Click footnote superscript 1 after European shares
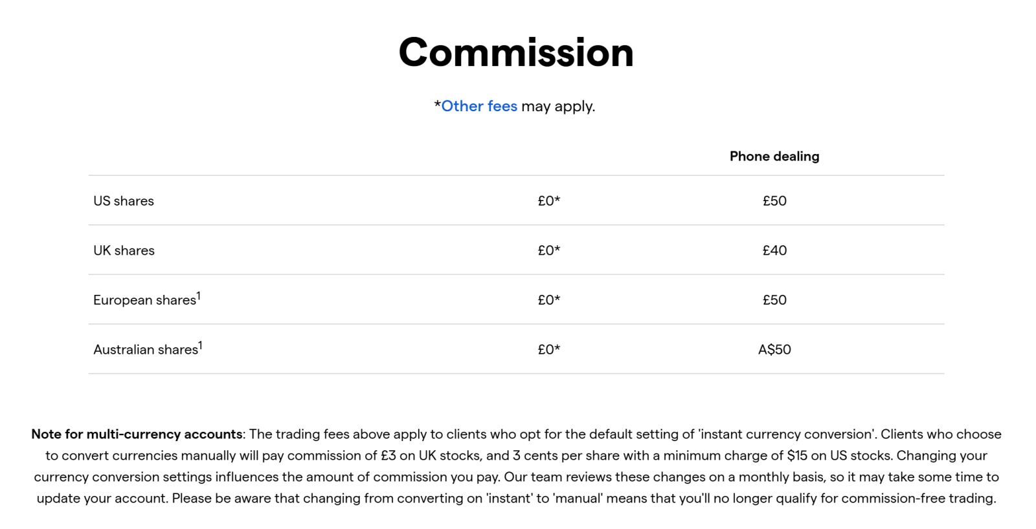Screen dimensions: 1036x529 click(199, 296)
